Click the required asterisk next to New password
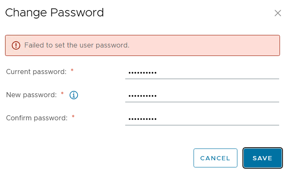The width and height of the screenshot is (288, 175). [62, 94]
